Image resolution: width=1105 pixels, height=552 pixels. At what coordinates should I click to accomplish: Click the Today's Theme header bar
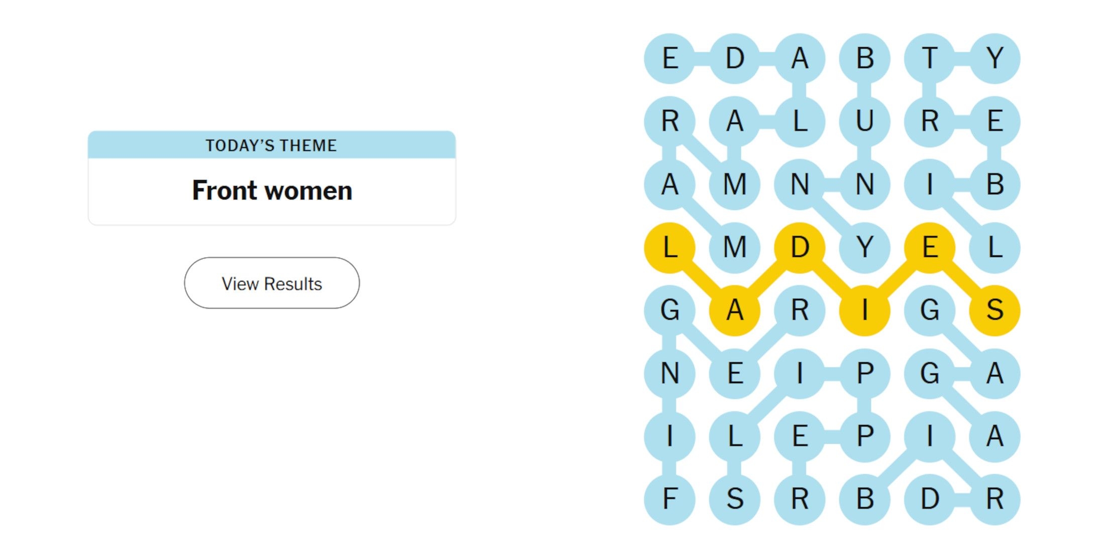pos(272,145)
